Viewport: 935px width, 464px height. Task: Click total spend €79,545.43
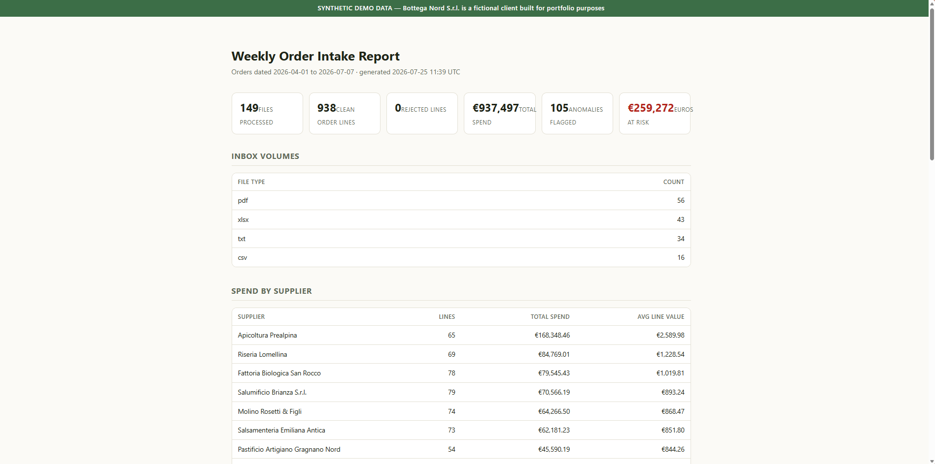[x=554, y=373]
